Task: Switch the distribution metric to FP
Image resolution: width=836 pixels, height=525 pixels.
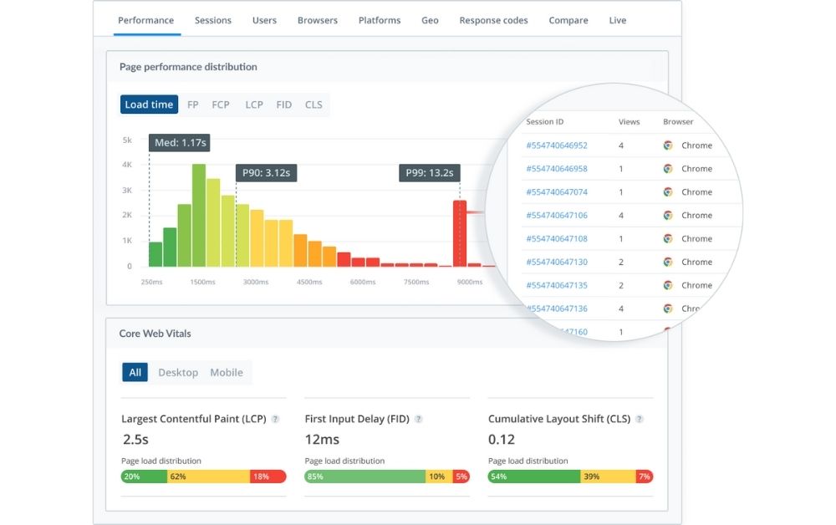Action: click(x=192, y=104)
